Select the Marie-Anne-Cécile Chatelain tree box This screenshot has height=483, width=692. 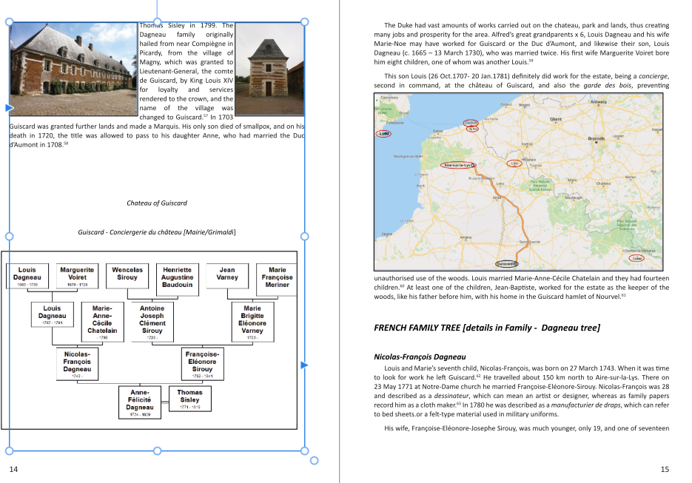coord(102,322)
